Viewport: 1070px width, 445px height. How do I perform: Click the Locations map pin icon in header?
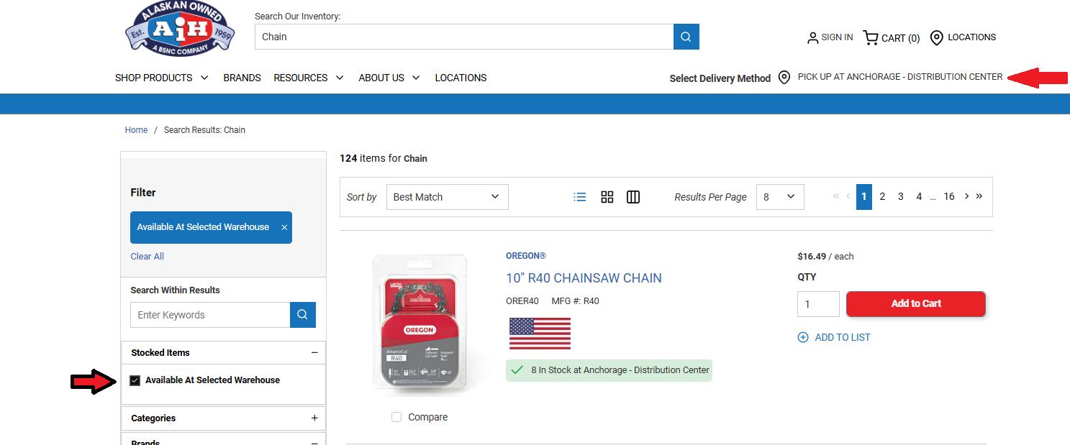(936, 37)
